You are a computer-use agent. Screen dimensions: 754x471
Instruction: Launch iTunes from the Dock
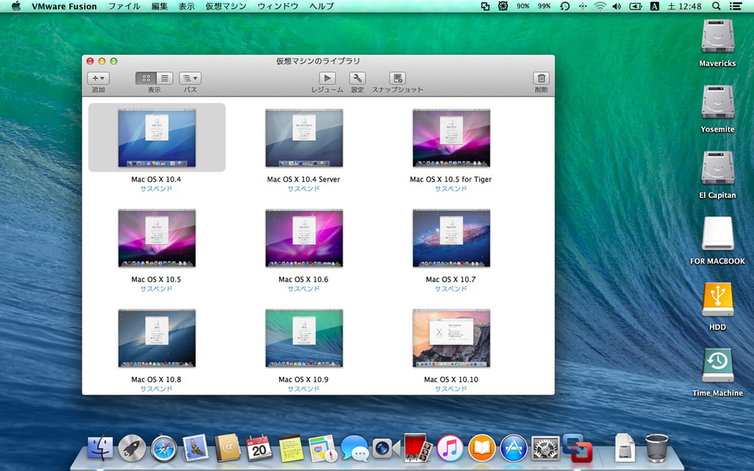450,448
